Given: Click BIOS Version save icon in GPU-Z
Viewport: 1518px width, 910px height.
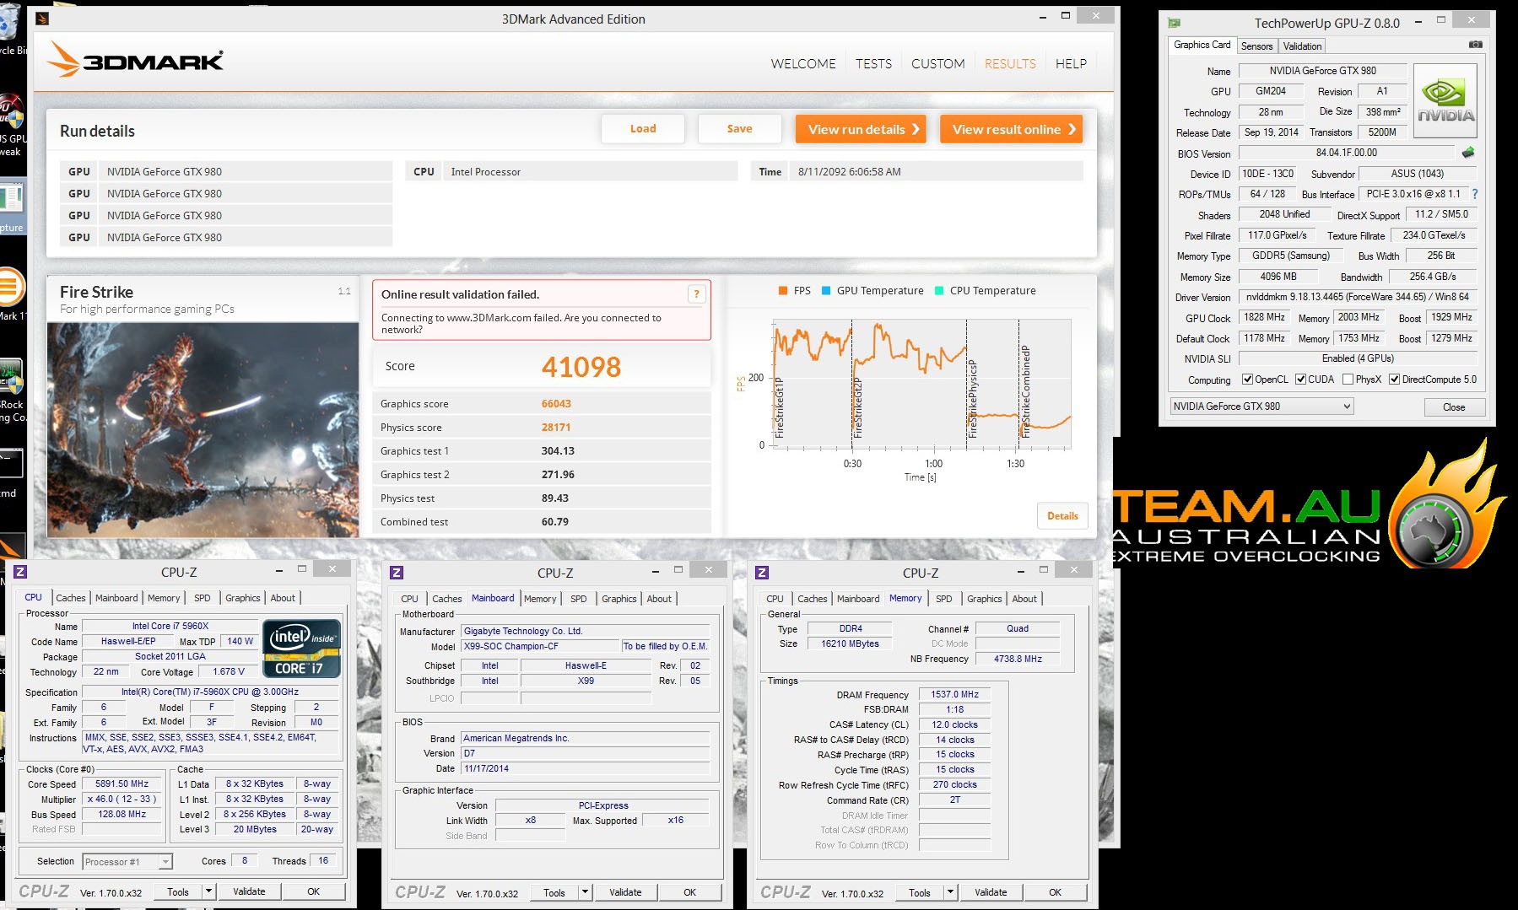Looking at the screenshot, I should pos(1468,153).
